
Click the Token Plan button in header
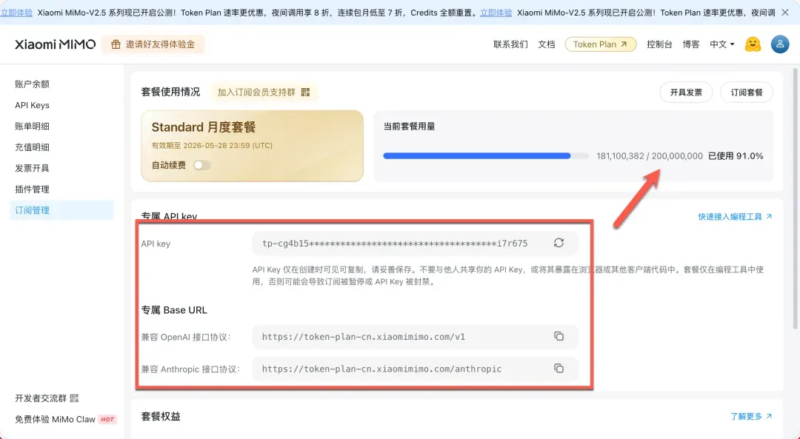click(601, 44)
